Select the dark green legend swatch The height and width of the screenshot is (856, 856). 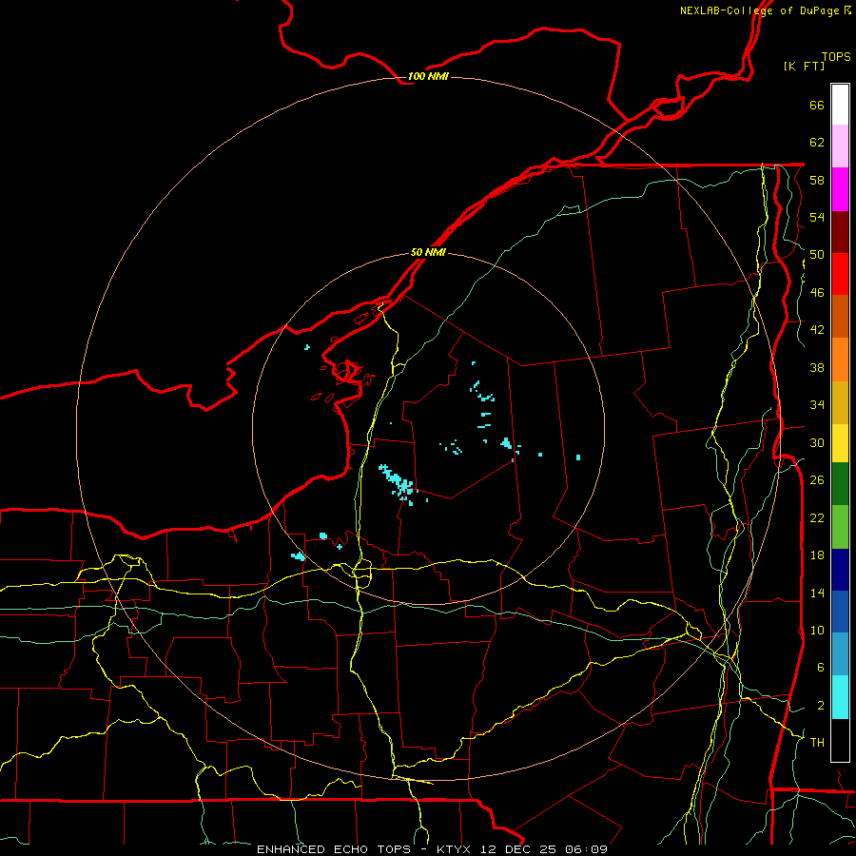(840, 484)
